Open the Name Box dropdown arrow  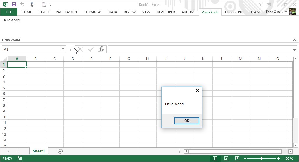63,49
